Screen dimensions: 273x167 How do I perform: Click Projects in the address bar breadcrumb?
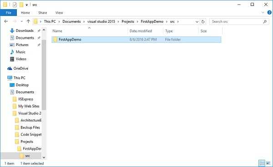click(128, 21)
